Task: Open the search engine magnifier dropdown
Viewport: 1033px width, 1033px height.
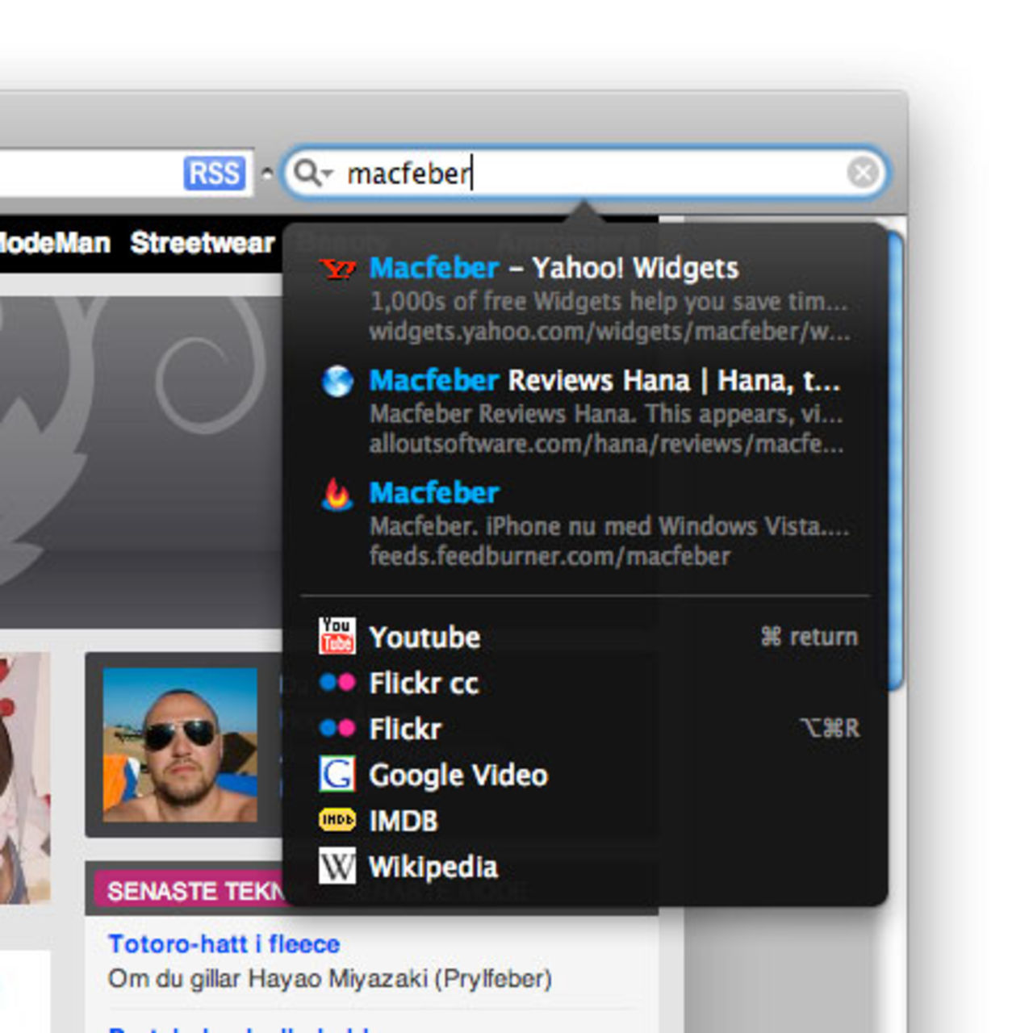Action: click(x=312, y=173)
